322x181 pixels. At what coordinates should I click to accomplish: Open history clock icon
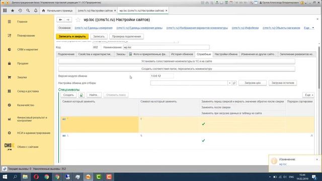[x=20, y=11]
